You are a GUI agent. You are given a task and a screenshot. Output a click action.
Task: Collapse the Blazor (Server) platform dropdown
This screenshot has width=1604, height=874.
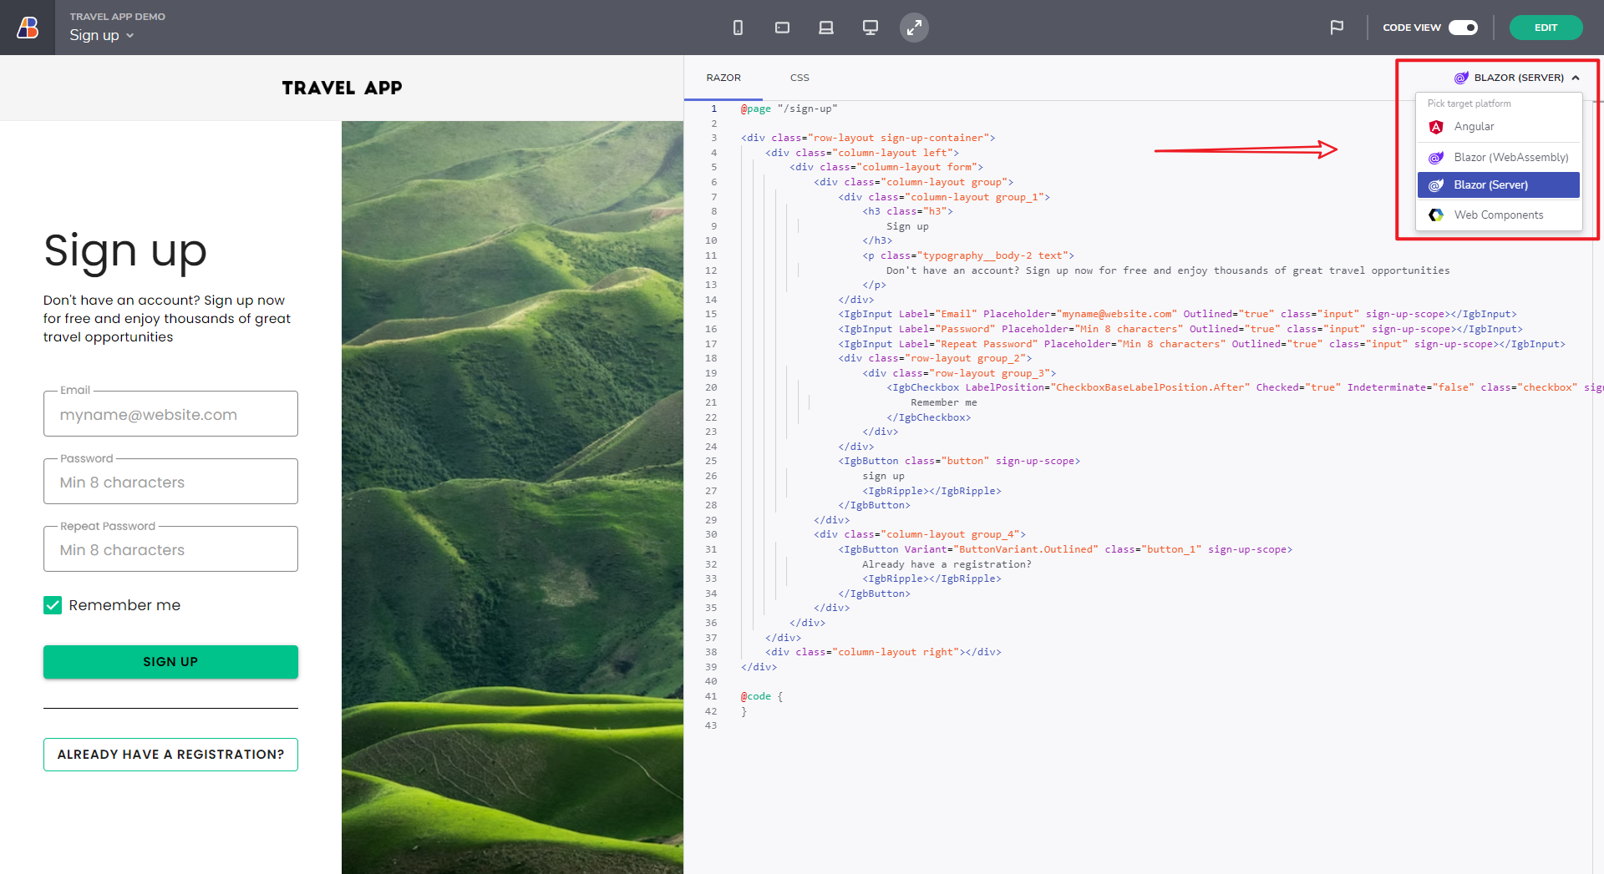coord(1517,78)
